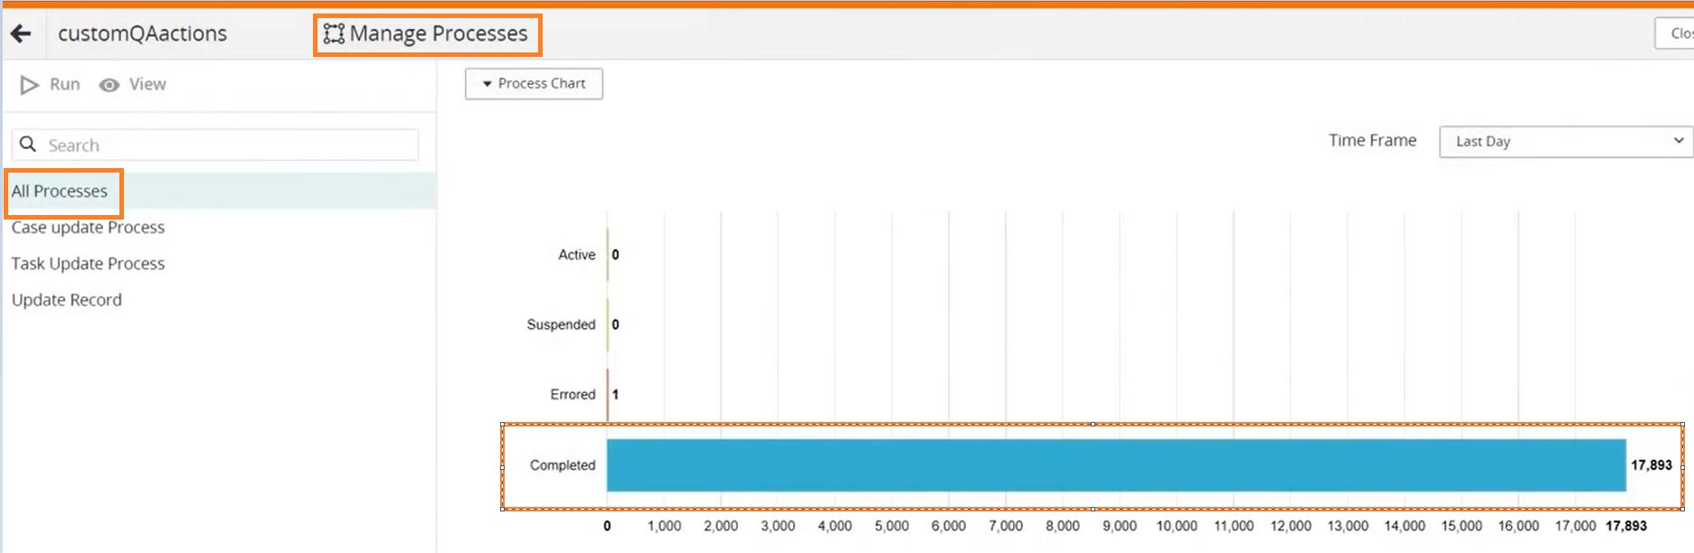
Task: Click the back arrow icon
Action: click(x=21, y=34)
